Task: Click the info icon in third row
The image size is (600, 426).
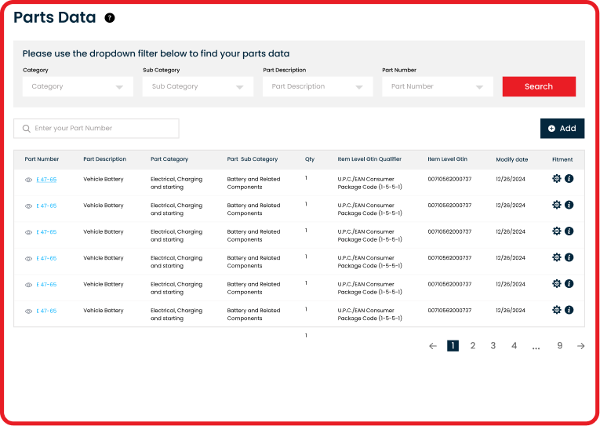Action: click(569, 231)
